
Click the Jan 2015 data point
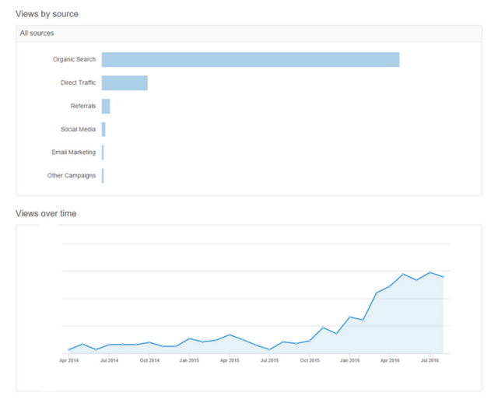click(x=189, y=338)
